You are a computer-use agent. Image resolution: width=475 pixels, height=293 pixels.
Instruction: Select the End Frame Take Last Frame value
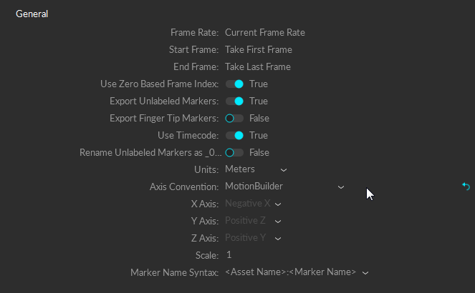(x=258, y=67)
